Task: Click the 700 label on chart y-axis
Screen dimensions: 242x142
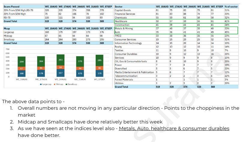Action: pos(7,49)
